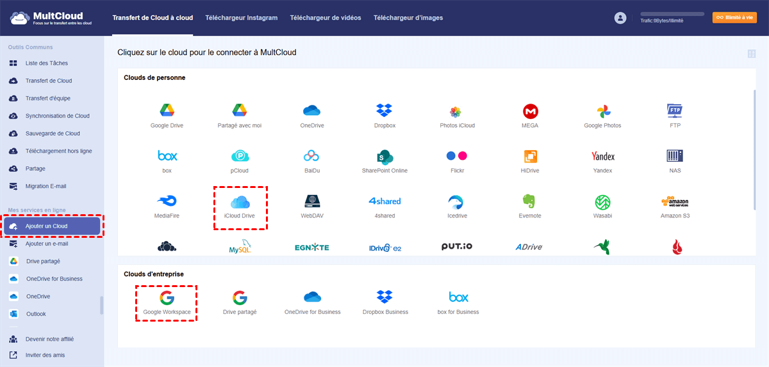Select the iCloud Drive cloud icon
Image resolution: width=769 pixels, height=367 pixels.
pyautogui.click(x=240, y=202)
